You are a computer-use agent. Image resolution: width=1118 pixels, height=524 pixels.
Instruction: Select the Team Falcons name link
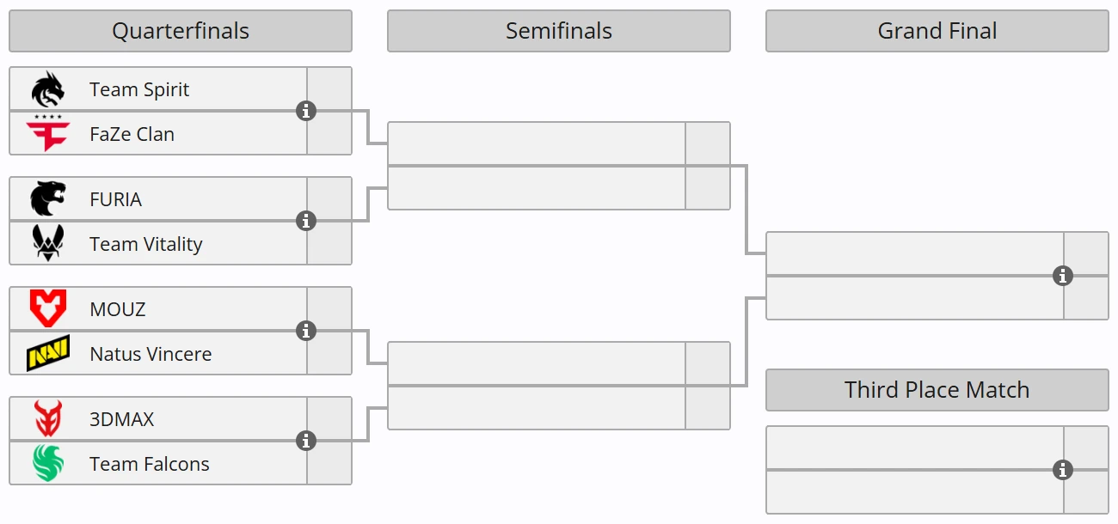tap(150, 464)
